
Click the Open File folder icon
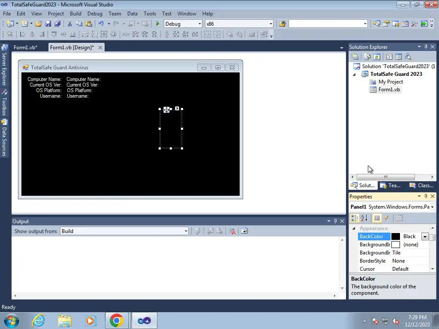click(x=39, y=24)
